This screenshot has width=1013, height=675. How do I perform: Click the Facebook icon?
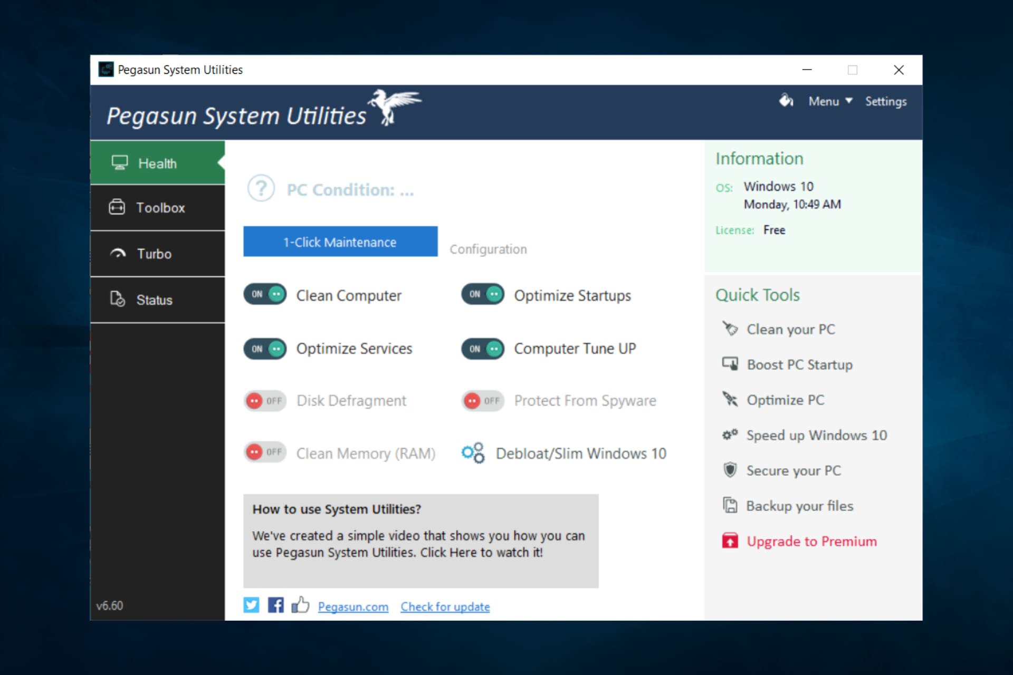(275, 605)
